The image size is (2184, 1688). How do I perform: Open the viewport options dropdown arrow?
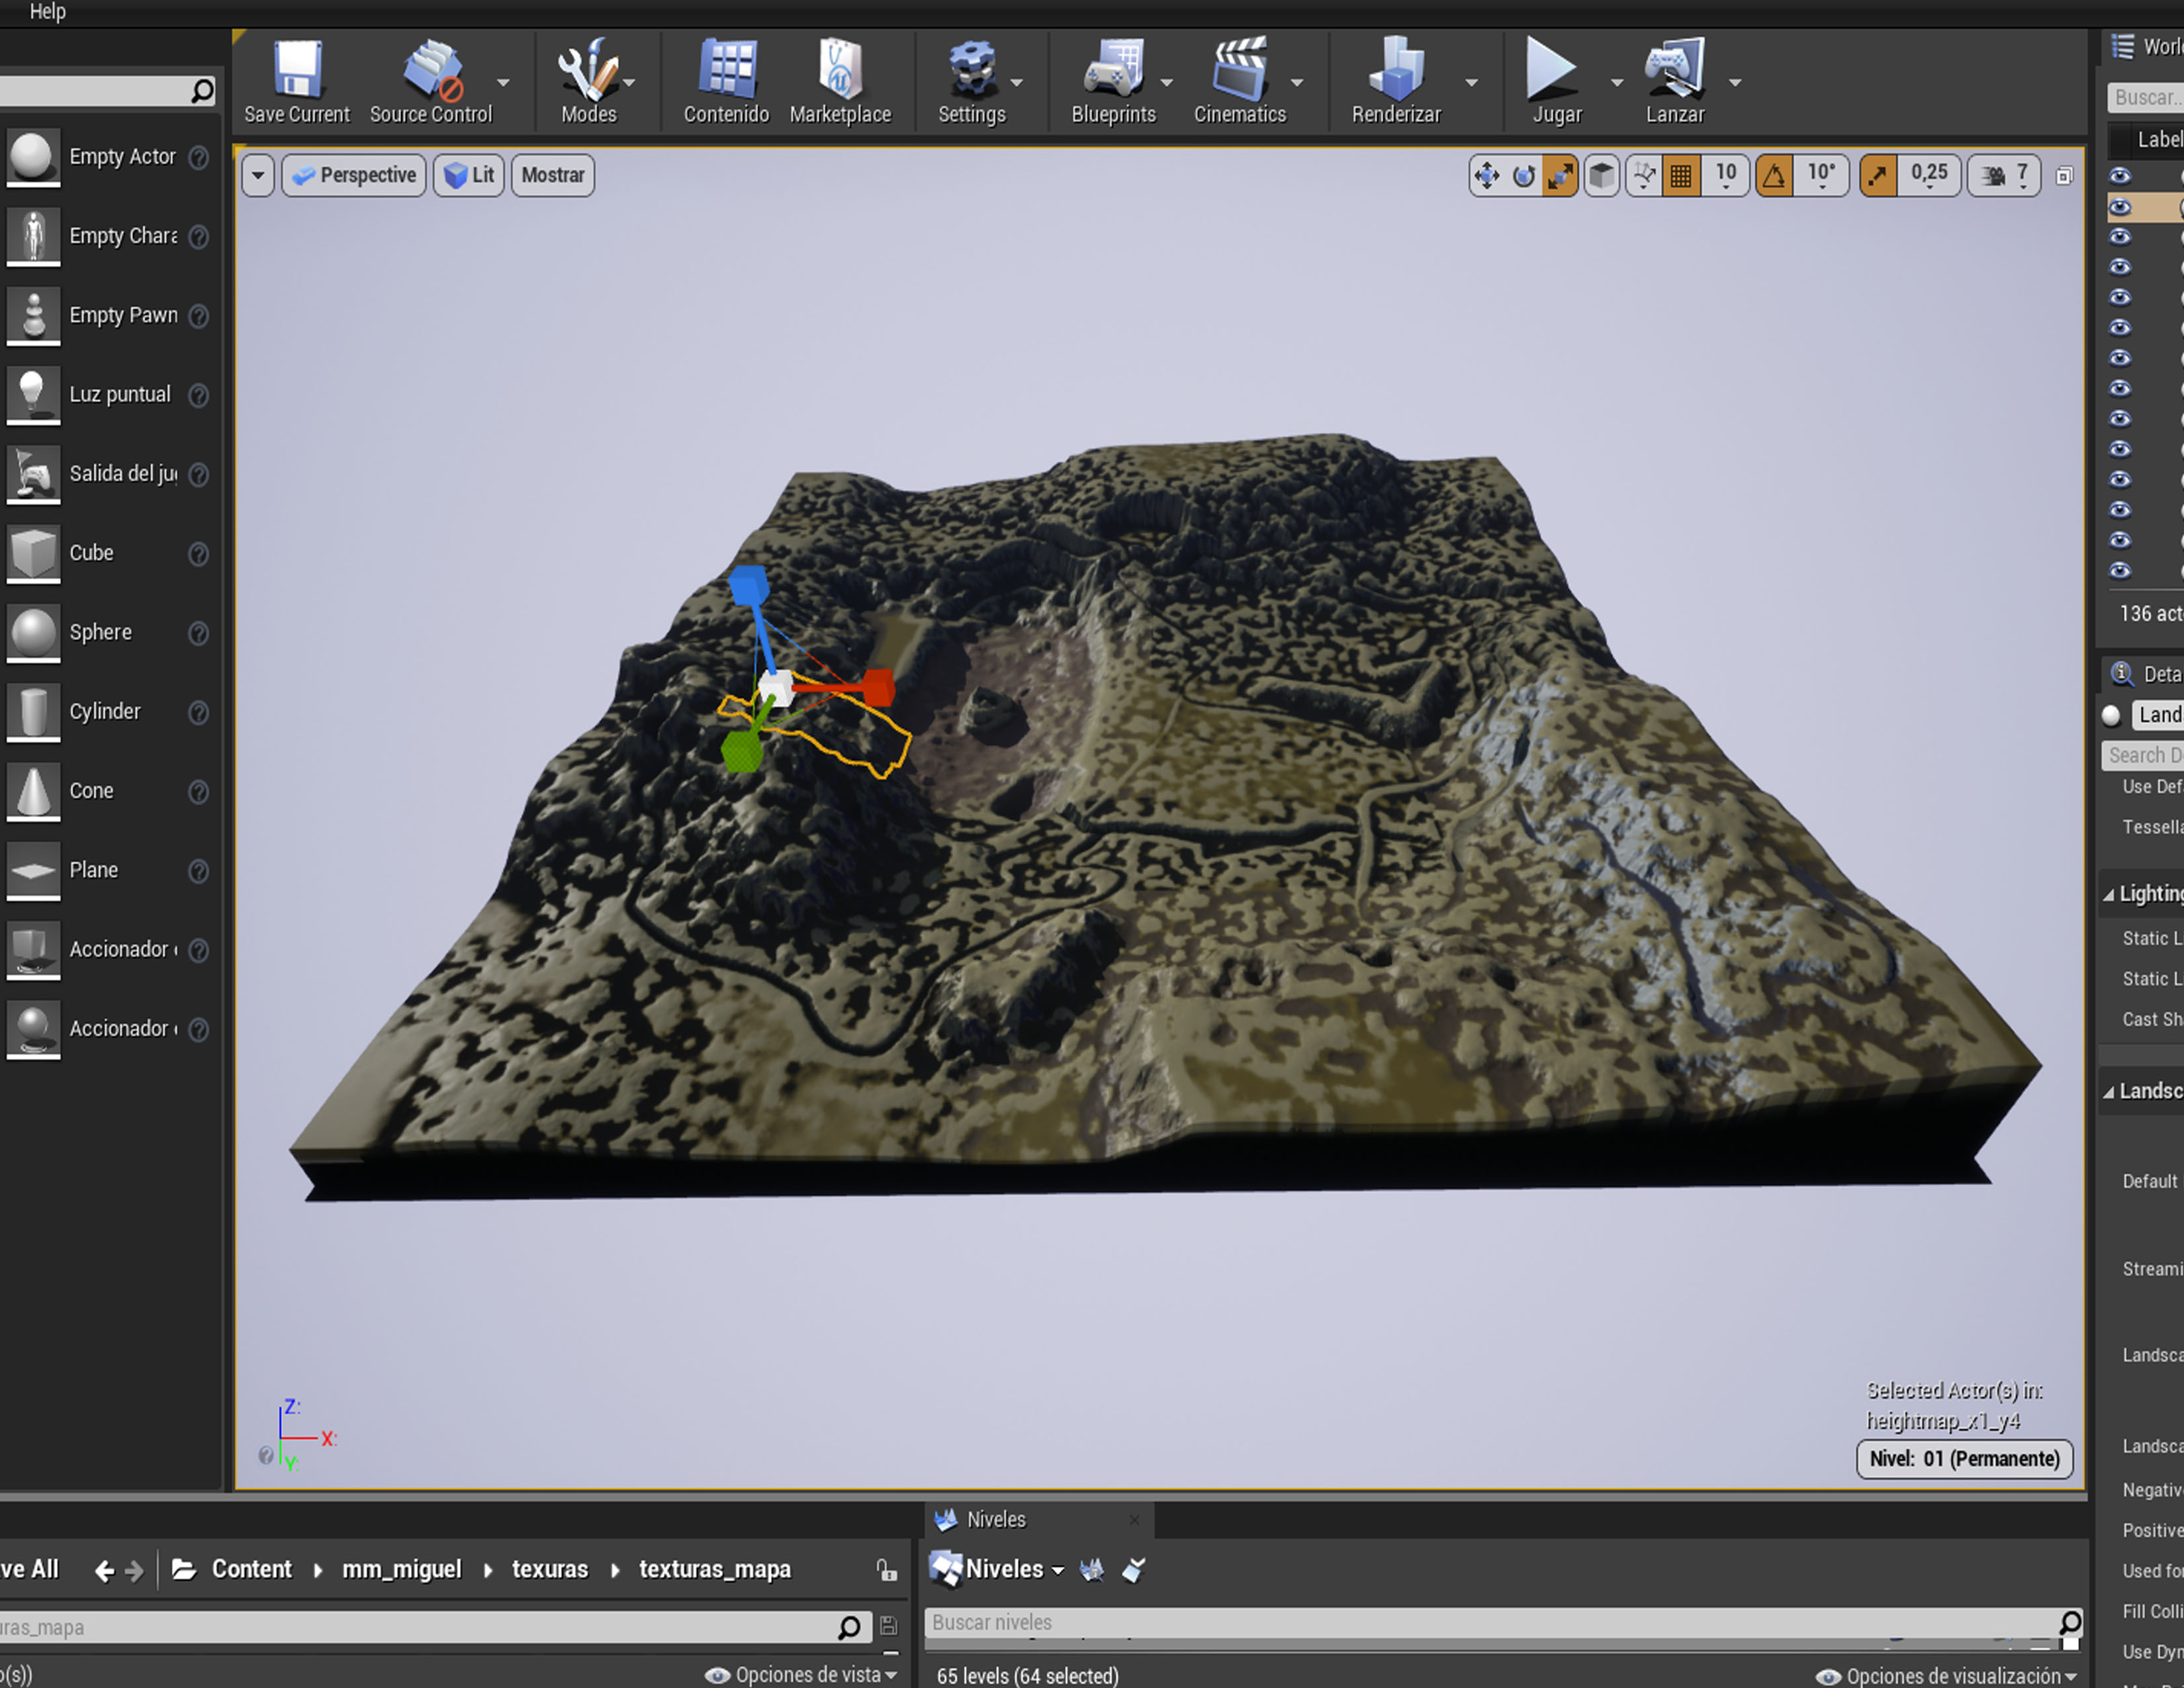tap(258, 176)
